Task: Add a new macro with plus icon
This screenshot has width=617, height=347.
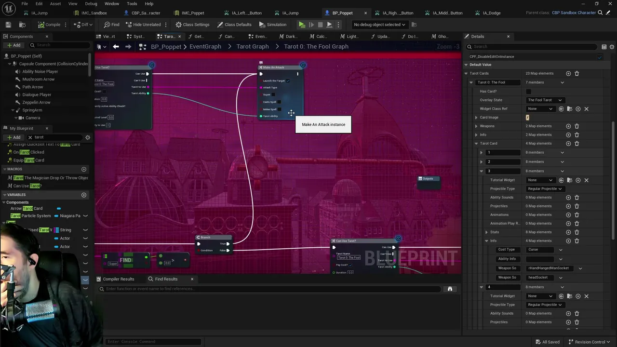Action: pyautogui.click(x=84, y=169)
